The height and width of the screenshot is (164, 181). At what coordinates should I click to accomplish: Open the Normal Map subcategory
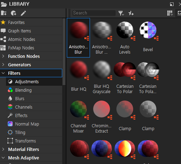pos(34,124)
